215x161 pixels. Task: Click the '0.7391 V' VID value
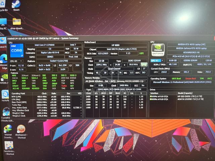(x=77, y=108)
